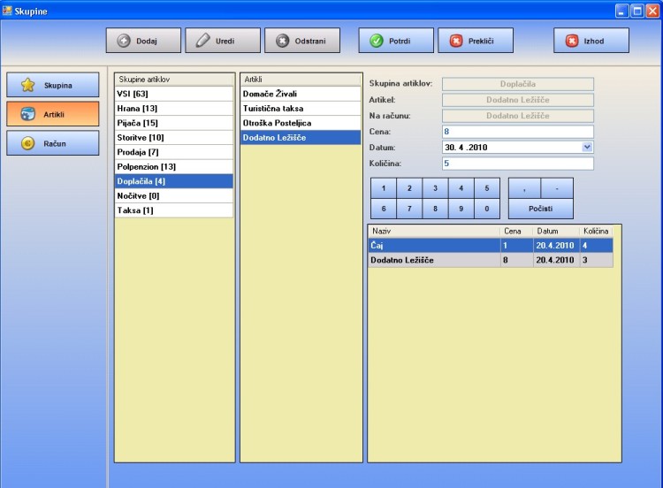Screen dimensions: 663x488
Task: Exit via the Izhod button
Action: point(591,41)
